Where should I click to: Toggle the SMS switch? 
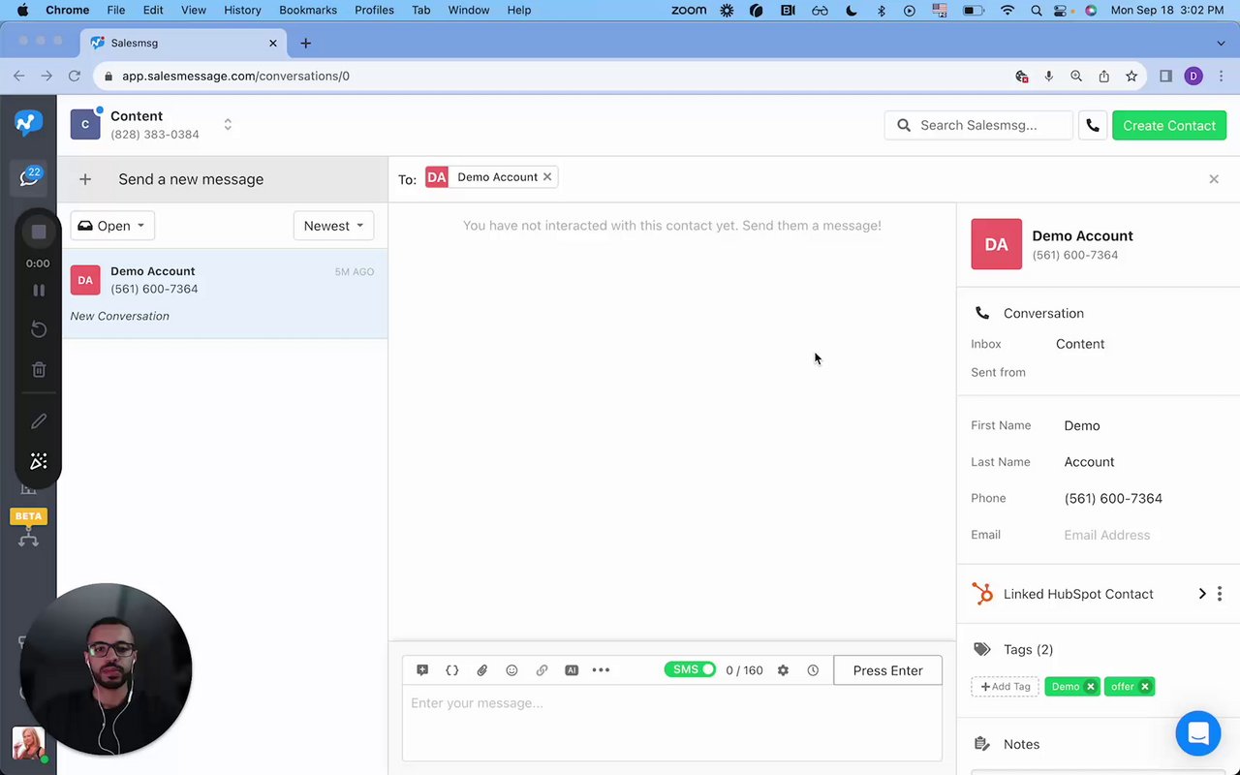point(690,670)
